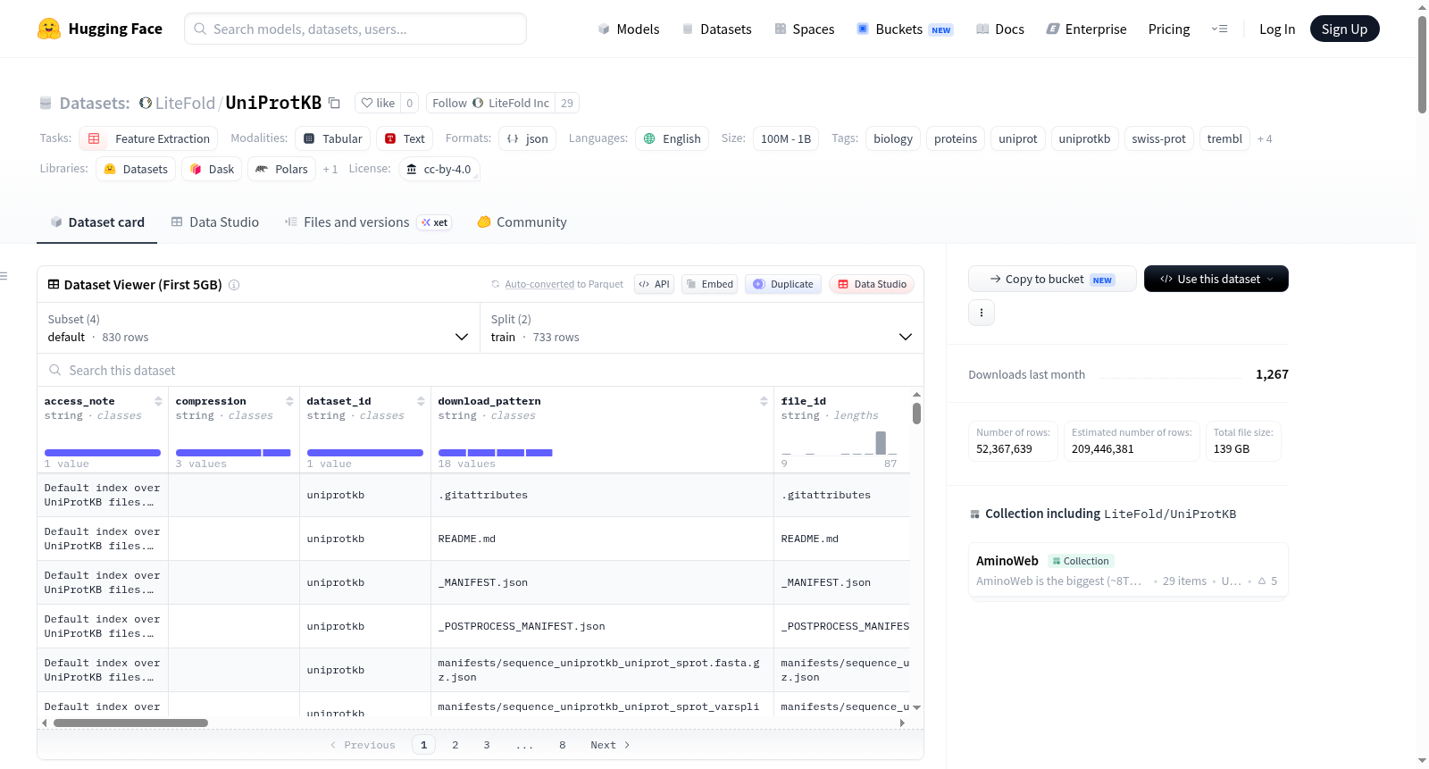
Task: Open Datasets in top navigation
Action: click(716, 29)
